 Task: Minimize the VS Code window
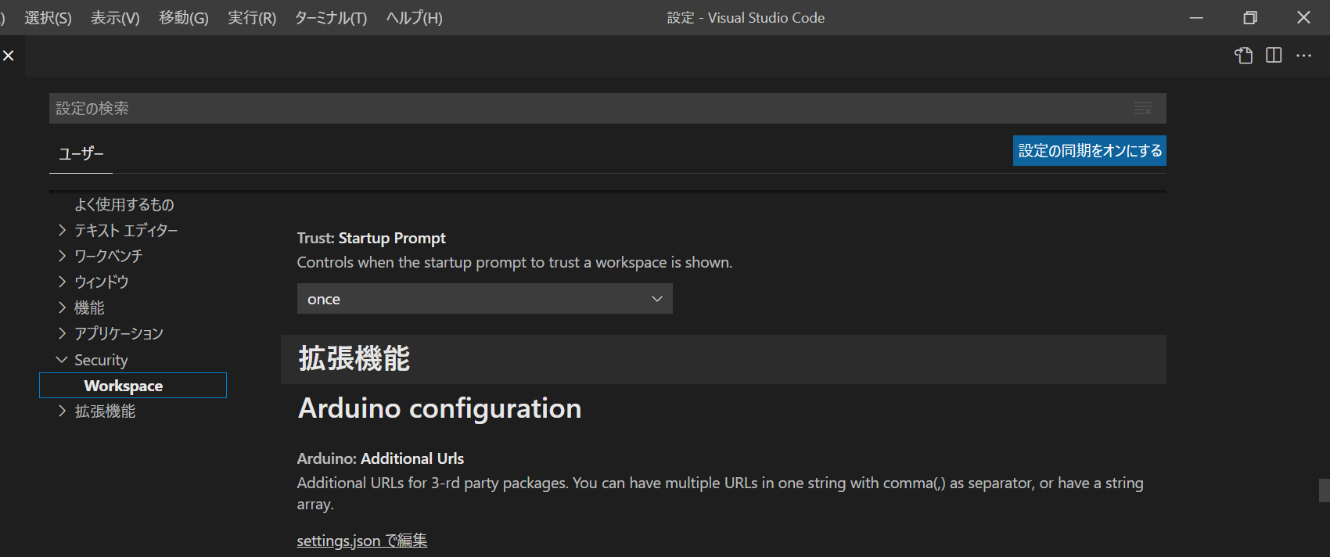[x=1196, y=17]
